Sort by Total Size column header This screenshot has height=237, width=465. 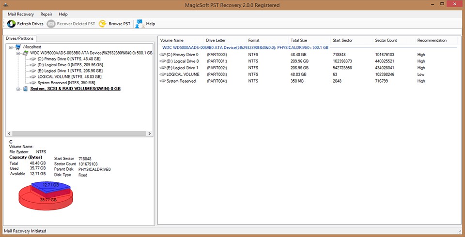(310, 40)
